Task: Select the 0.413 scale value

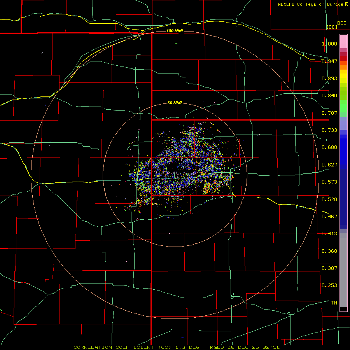Action: [329, 234]
